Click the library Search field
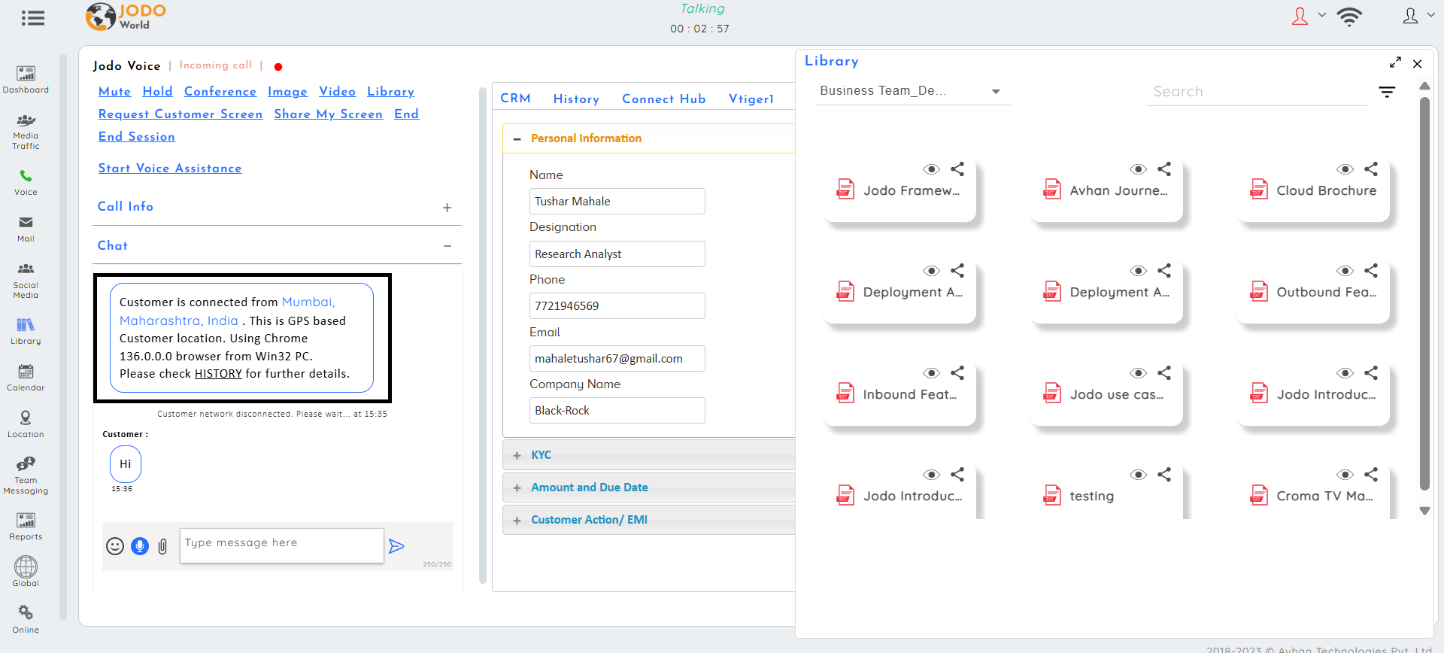Image resolution: width=1444 pixels, height=653 pixels. [1257, 92]
